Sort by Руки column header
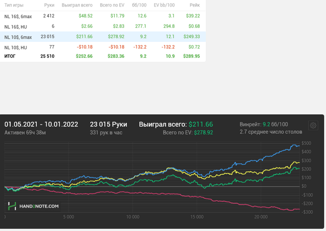This screenshot has height=231, width=326. coord(49,5)
